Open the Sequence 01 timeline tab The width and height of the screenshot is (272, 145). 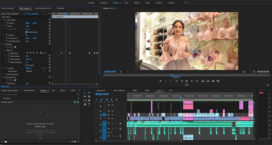click(101, 90)
